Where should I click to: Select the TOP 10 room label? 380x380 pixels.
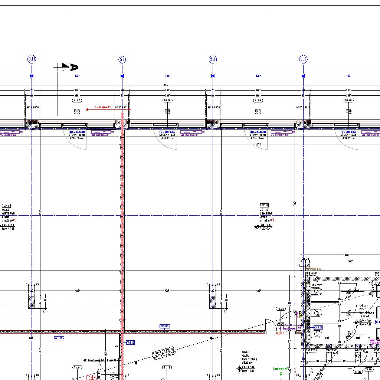pyautogui.click(x=264, y=205)
